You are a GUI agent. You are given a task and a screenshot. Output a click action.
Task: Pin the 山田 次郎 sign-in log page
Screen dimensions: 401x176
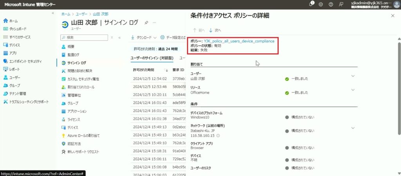coord(146,23)
